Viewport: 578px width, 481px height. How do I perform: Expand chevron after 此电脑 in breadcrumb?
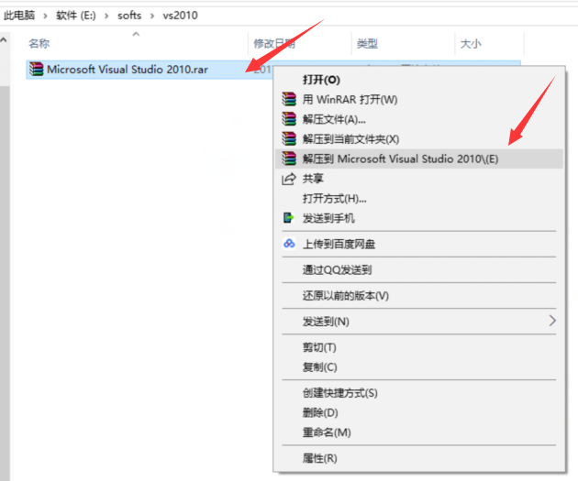click(45, 16)
